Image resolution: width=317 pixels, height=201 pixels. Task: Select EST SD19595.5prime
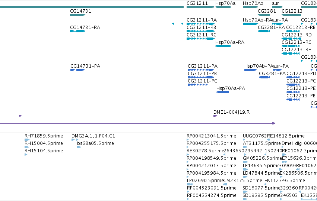[x=245, y=199]
